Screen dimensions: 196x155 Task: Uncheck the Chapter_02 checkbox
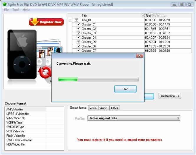(78, 29)
